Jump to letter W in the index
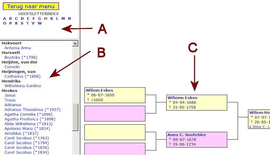Image resolution: width=270 pixels, height=155 pixels. tap(39, 23)
